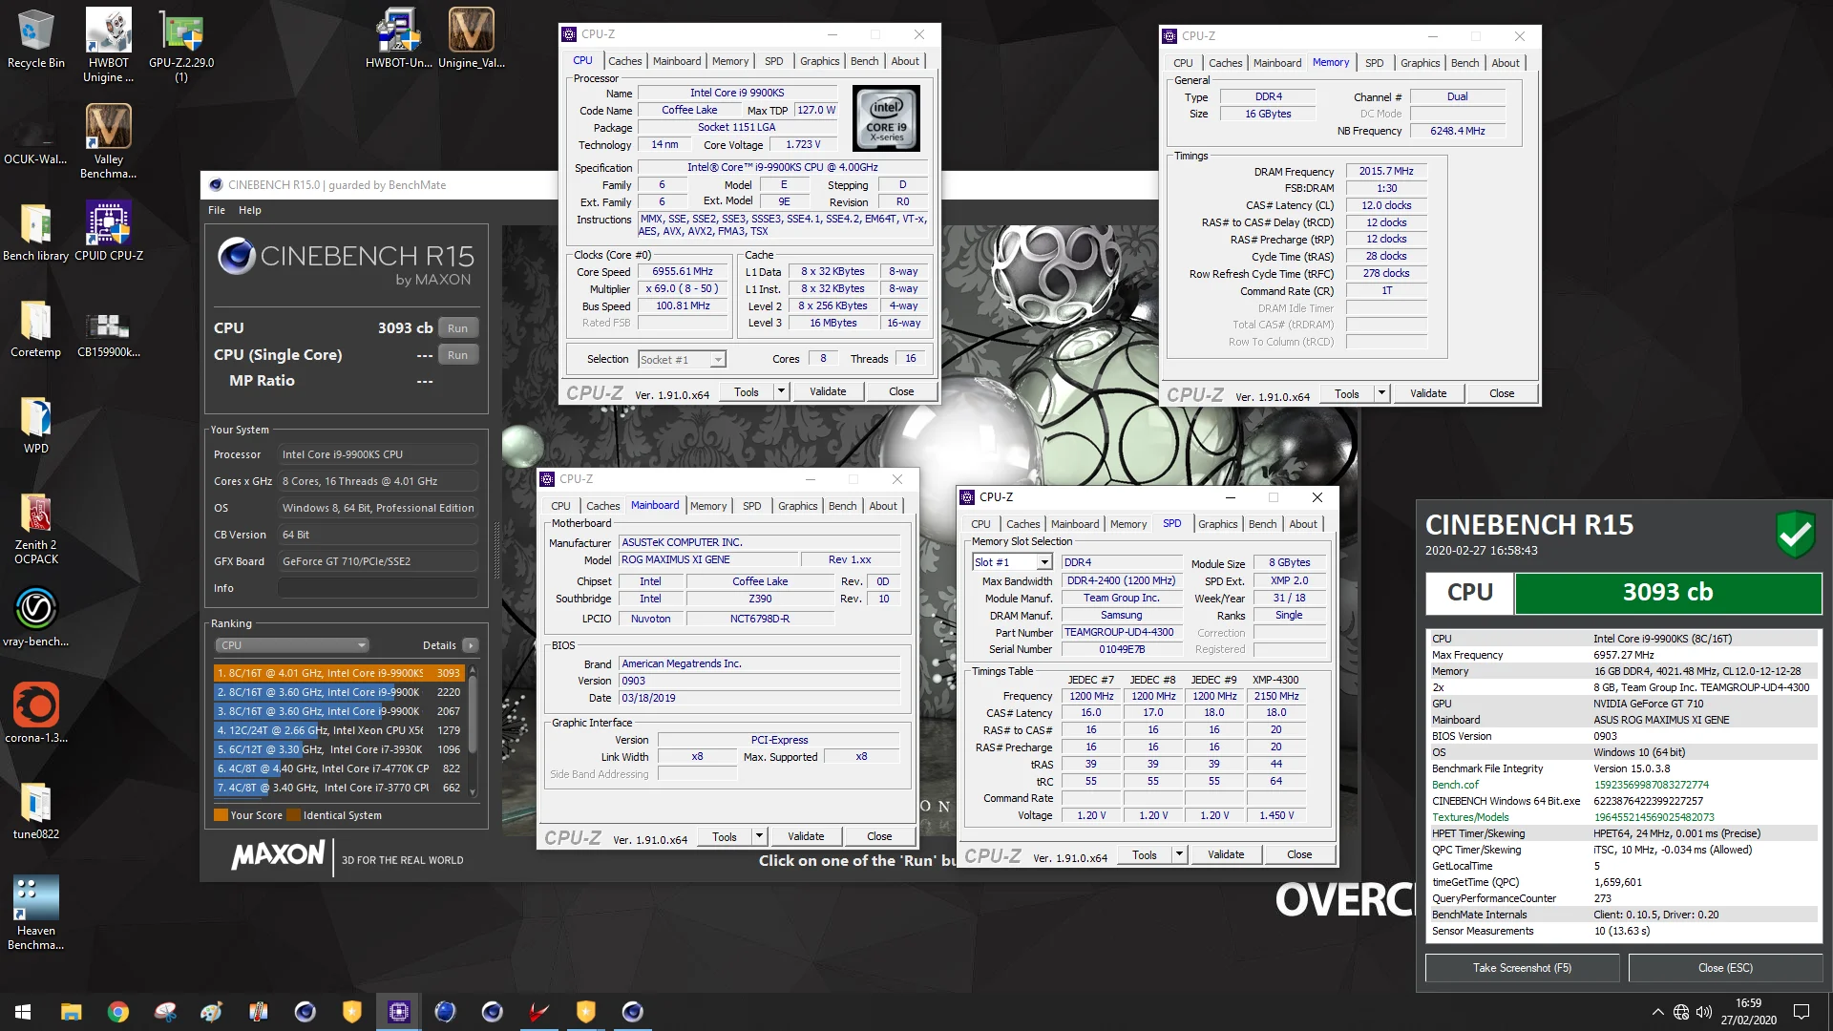The width and height of the screenshot is (1833, 1031).
Task: Click Take Screenshot (F5) button
Action: (x=1522, y=968)
